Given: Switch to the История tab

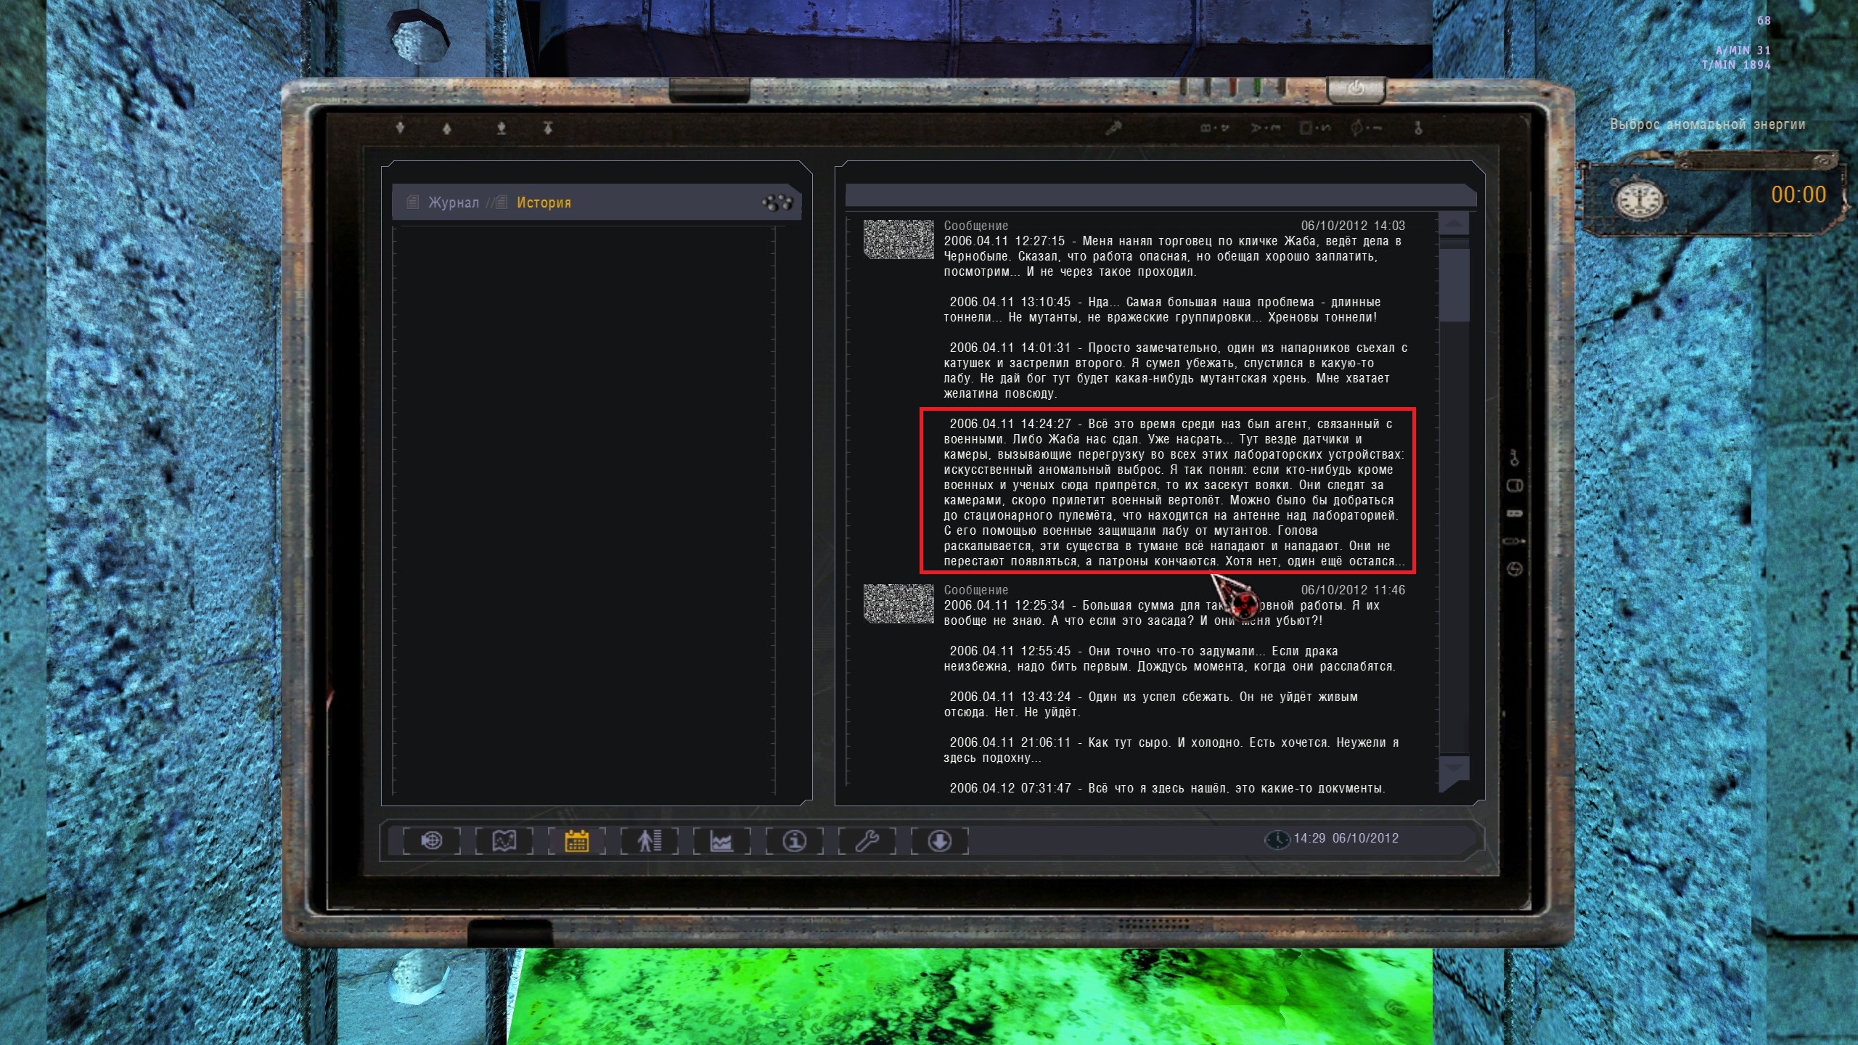Looking at the screenshot, I should 544,202.
